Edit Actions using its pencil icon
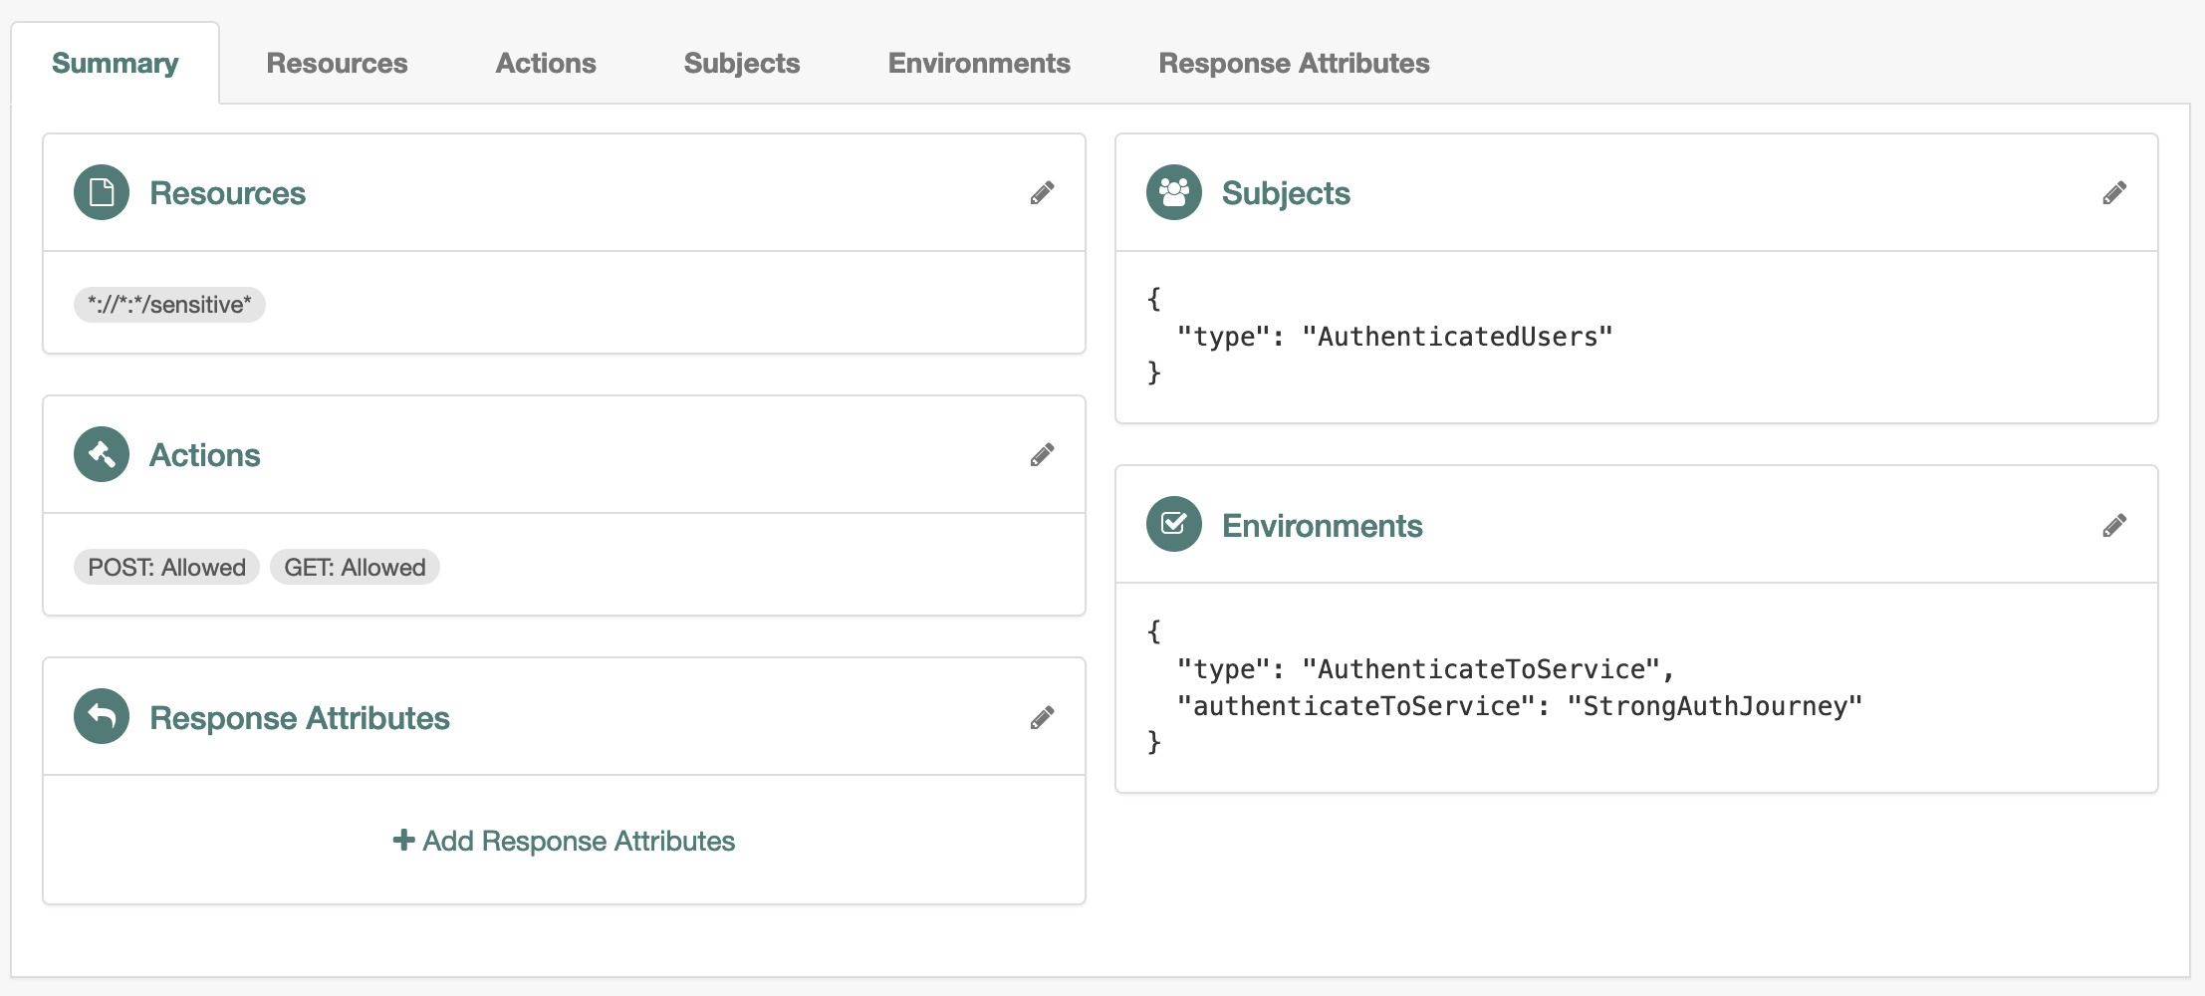Viewport: 2205px width, 996px height. click(1042, 455)
